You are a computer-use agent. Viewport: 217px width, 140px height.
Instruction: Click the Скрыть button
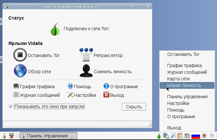[x=134, y=107]
